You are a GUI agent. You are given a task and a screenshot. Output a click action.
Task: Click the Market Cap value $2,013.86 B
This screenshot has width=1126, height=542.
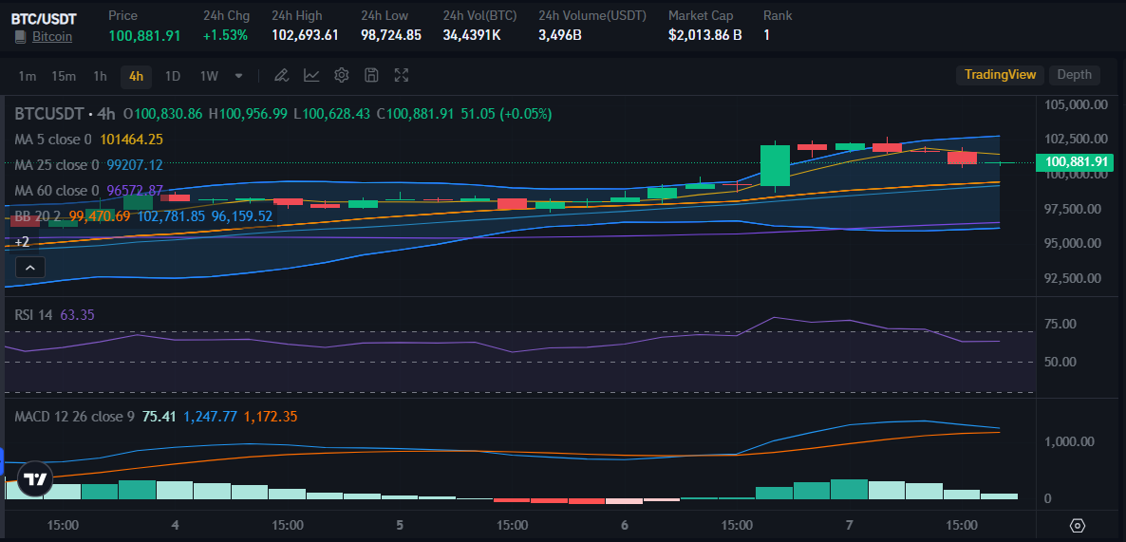(705, 35)
